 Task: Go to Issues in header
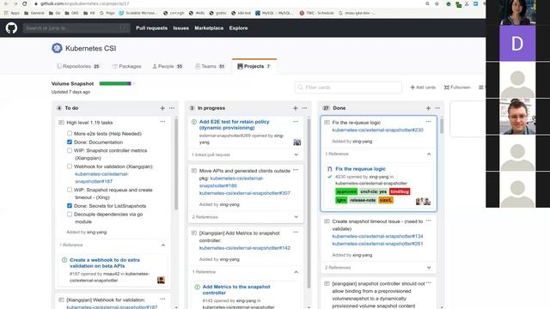pos(181,28)
